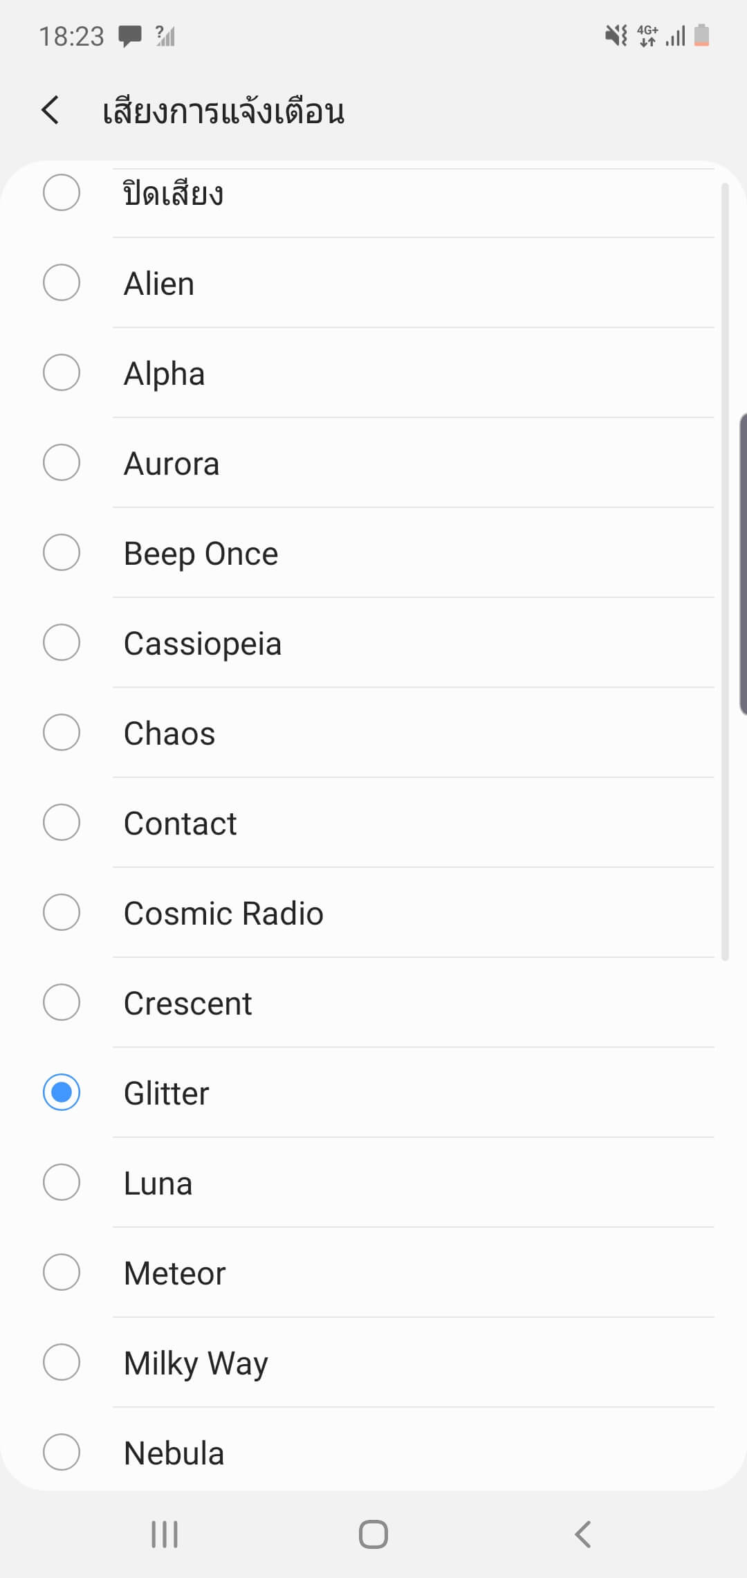
Task: Choose the ปิดเสียง (silent) option
Action: click(173, 194)
